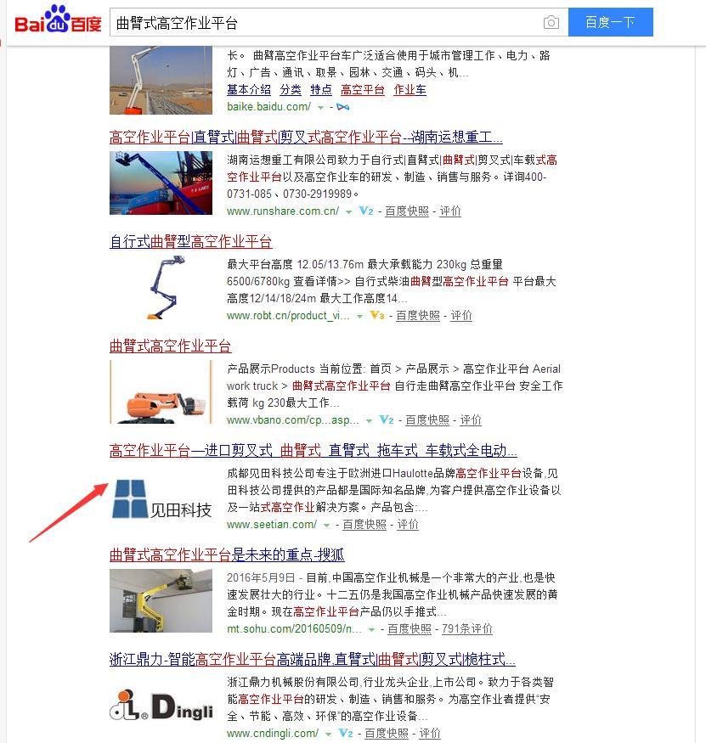706x743 pixels.
Task: Click V2 badge beside runshare.com.cn
Action: (x=366, y=211)
